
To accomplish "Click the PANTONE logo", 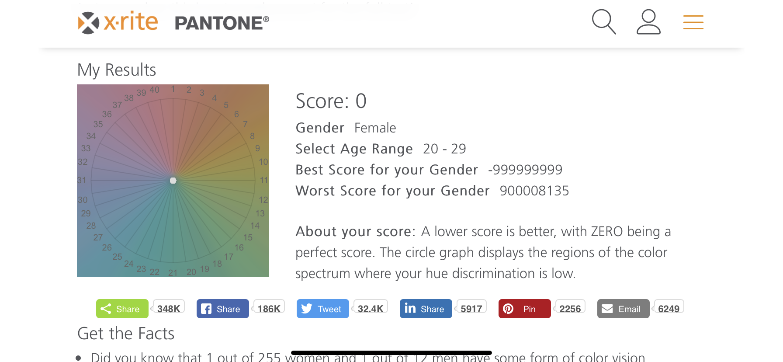I will (222, 23).
